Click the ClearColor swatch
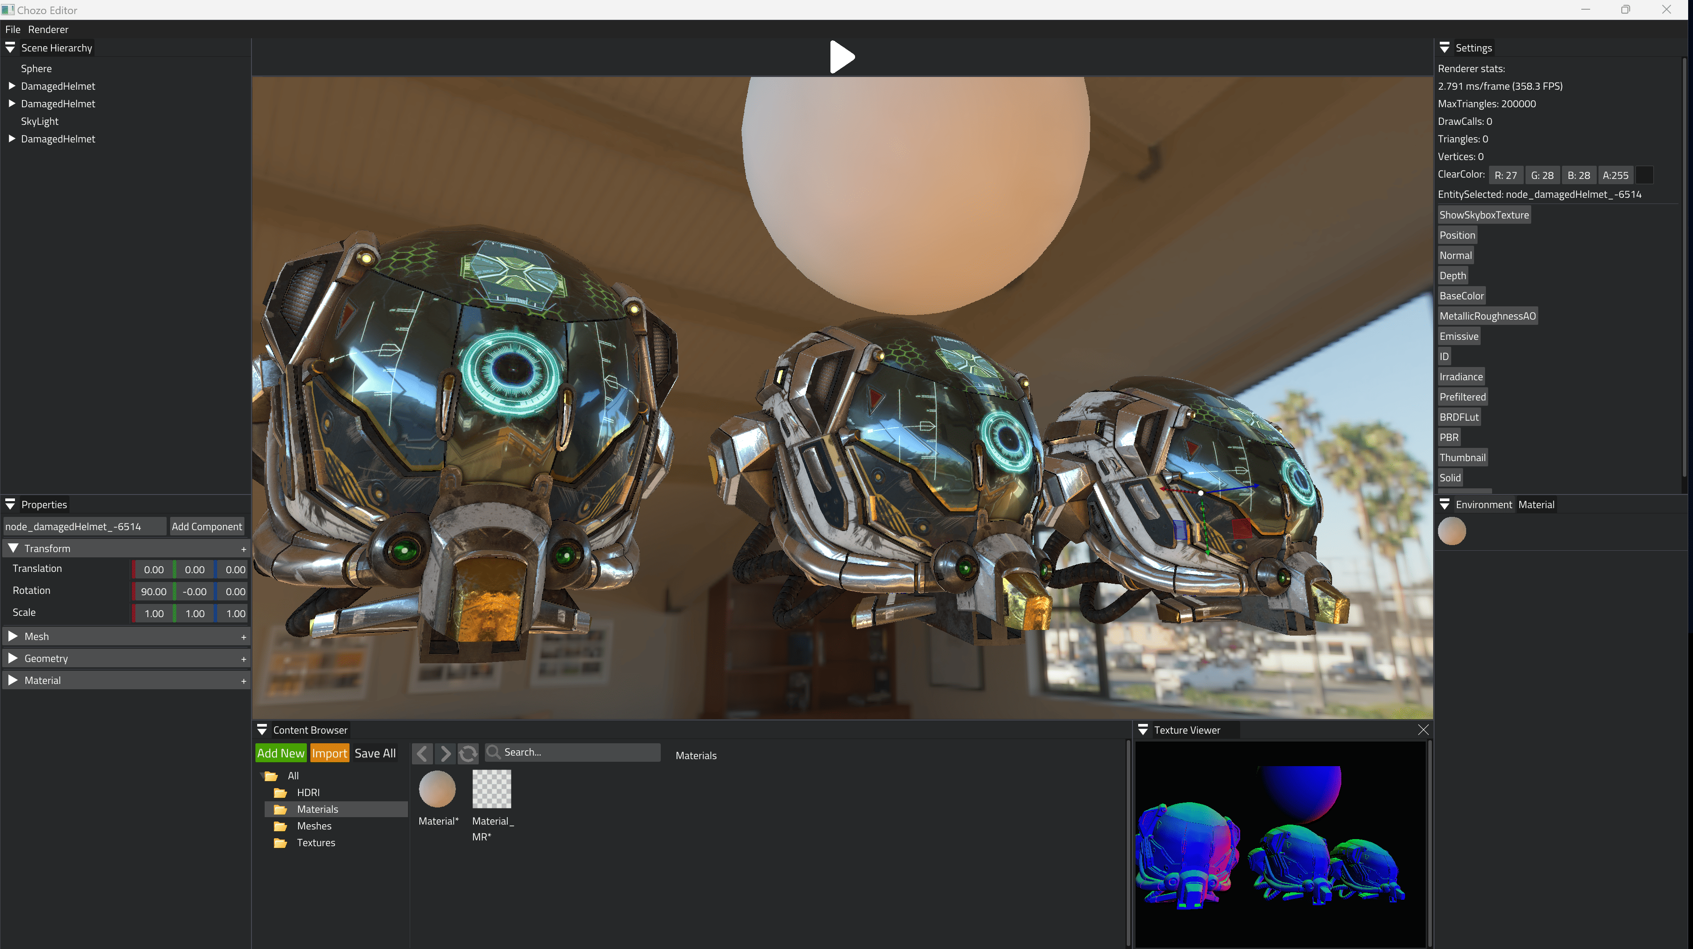 pos(1644,175)
